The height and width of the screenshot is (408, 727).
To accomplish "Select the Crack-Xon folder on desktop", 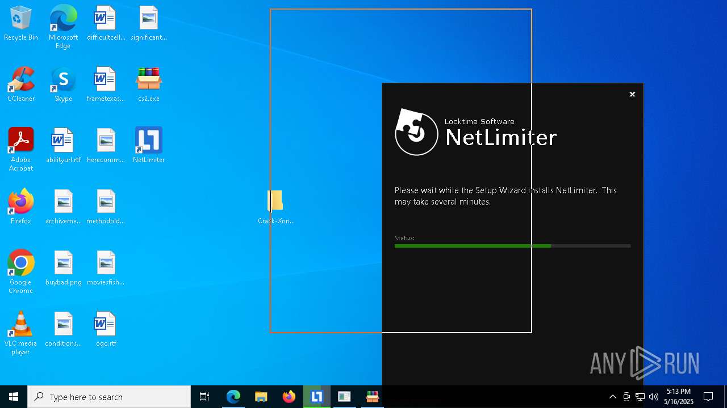I will [276, 207].
